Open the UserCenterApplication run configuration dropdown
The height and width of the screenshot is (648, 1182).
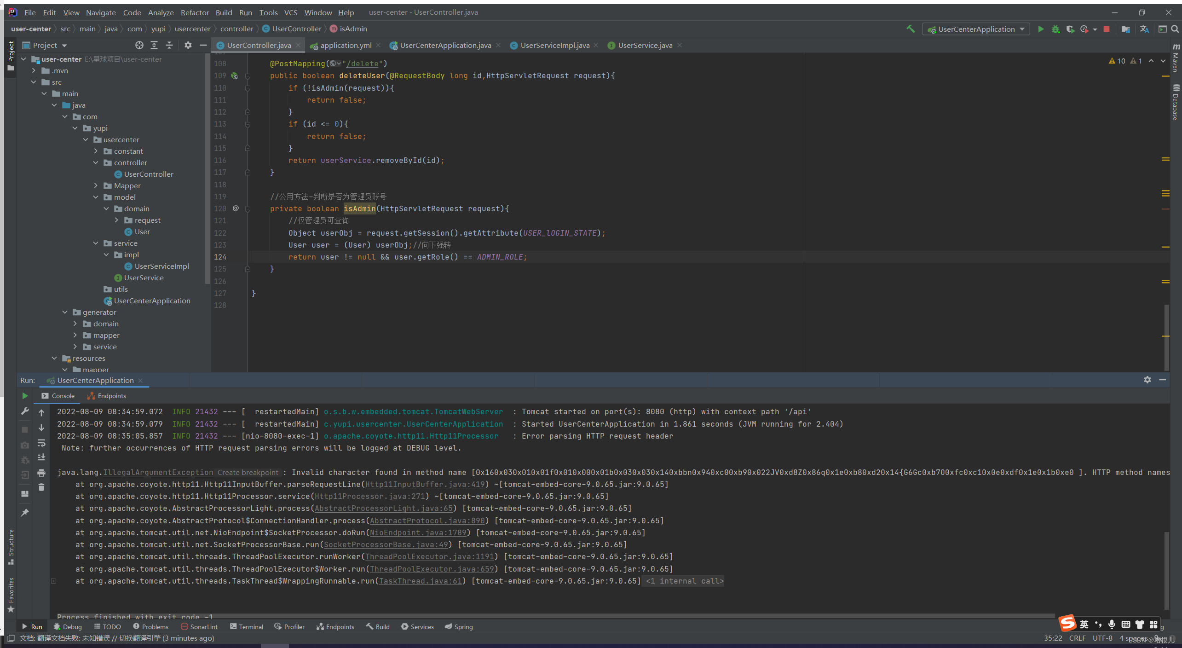[975, 29]
